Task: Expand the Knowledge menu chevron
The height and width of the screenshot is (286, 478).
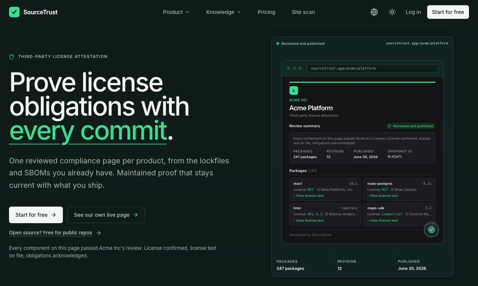Action: [x=239, y=12]
